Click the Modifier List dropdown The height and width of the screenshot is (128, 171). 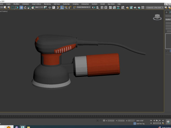coord(168,20)
